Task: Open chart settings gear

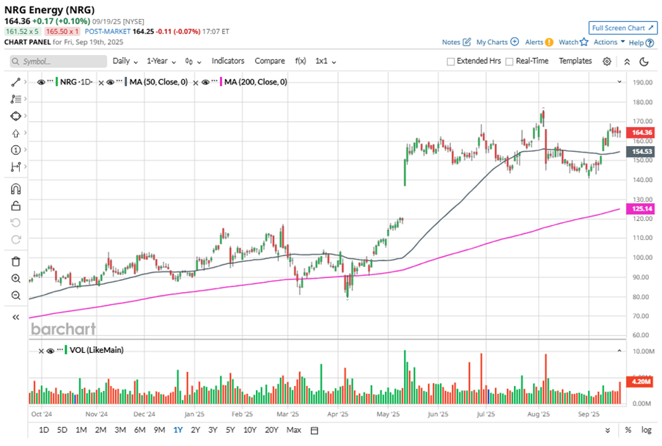Action: (x=607, y=62)
